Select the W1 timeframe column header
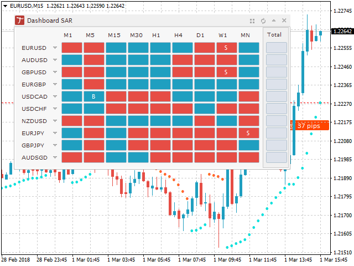354x266 pixels. [222, 35]
